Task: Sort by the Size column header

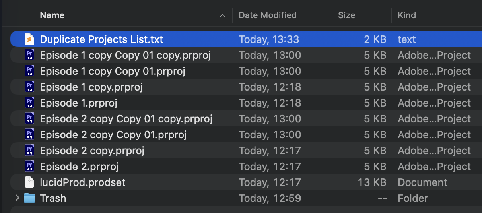Action: pos(346,15)
